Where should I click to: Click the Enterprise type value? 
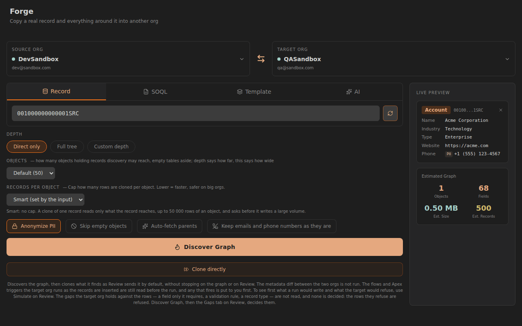pyautogui.click(x=458, y=137)
